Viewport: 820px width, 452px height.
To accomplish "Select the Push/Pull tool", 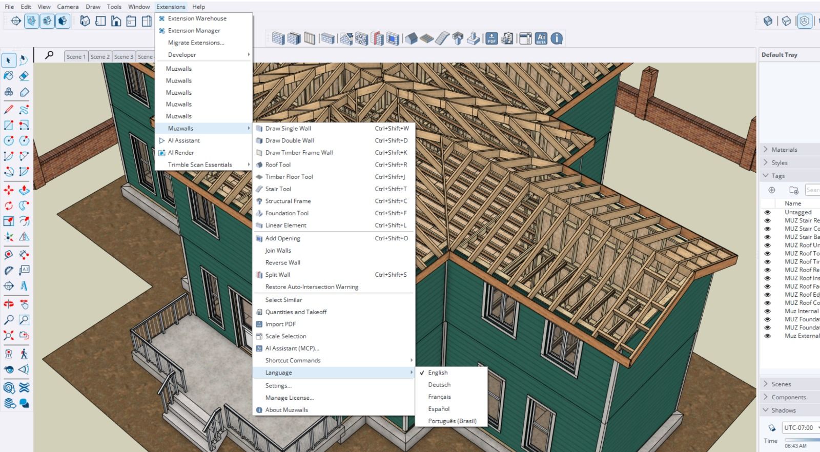I will (x=24, y=190).
